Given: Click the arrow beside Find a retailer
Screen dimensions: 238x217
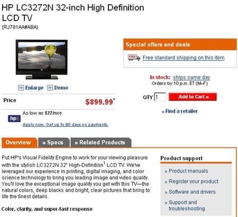Looking at the screenshot, I should pyautogui.click(x=163, y=111).
